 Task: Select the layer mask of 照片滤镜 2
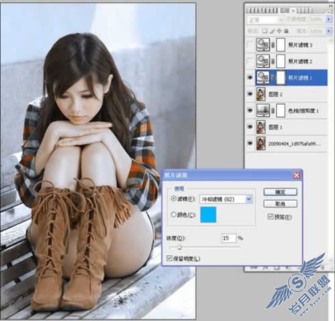[281, 61]
